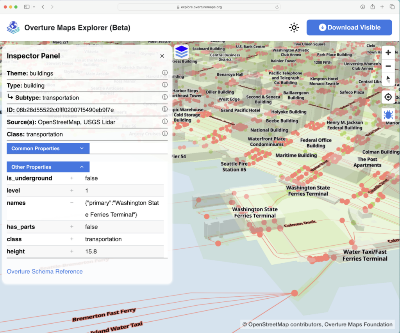Select the blue bug icon to report an issue
The height and width of the screenshot is (333, 400).
click(388, 115)
